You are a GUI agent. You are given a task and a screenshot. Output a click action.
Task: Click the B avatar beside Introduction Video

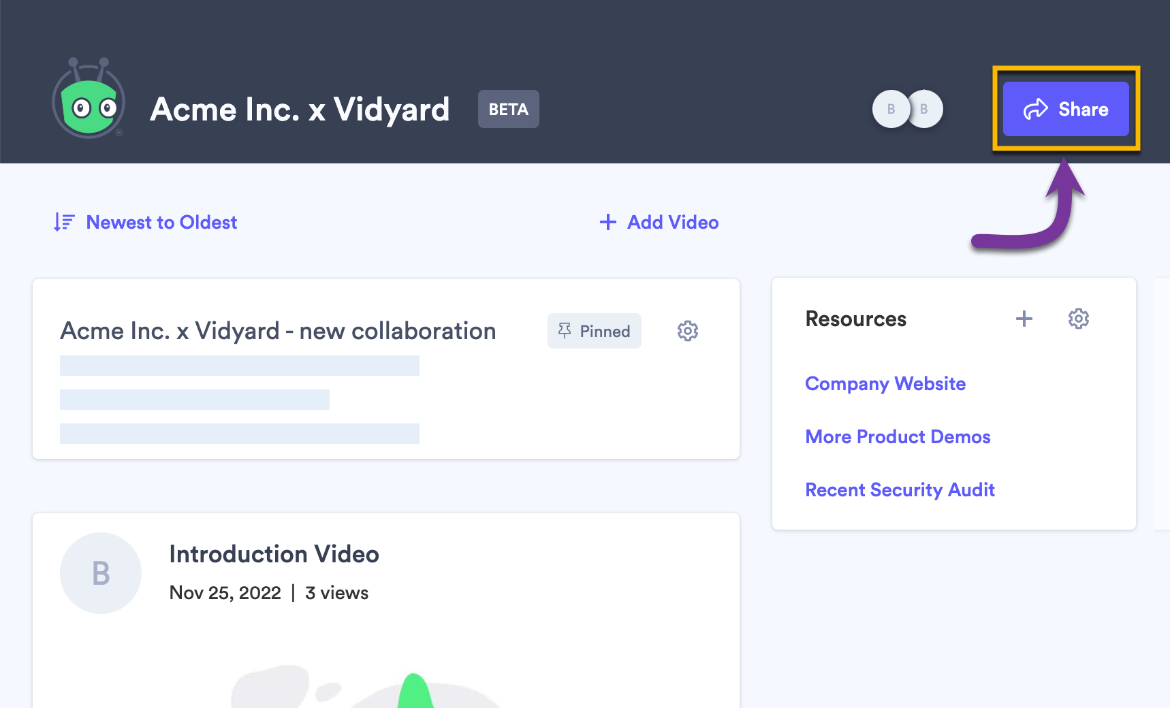pos(101,573)
